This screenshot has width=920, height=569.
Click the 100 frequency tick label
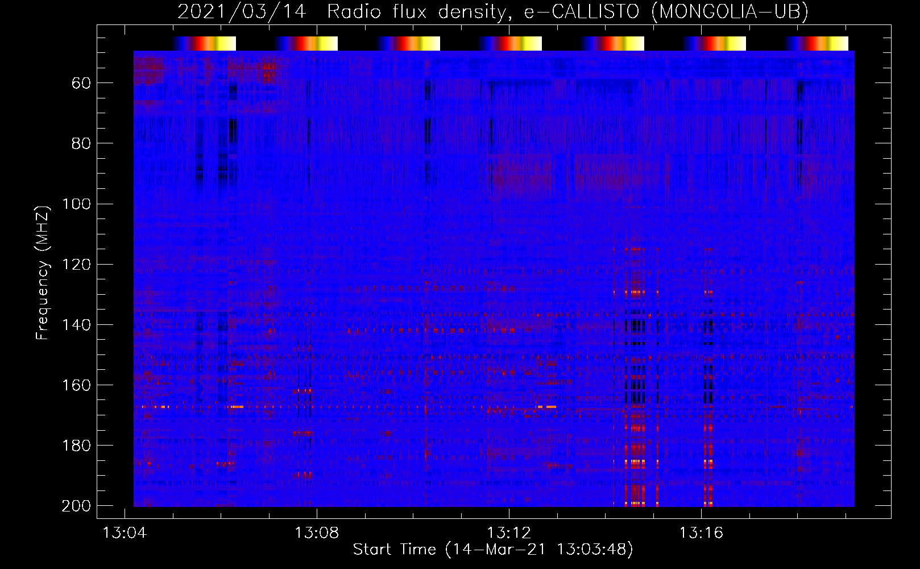click(76, 204)
